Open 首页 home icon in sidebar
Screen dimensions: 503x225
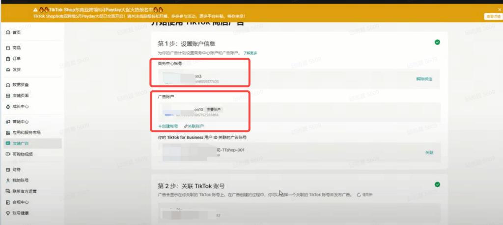tap(8, 33)
